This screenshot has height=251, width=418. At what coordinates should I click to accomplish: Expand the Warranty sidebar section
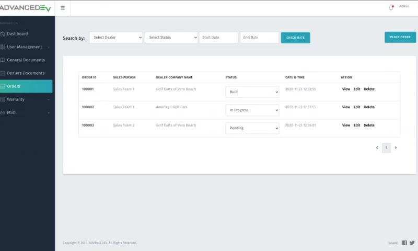tap(16, 99)
